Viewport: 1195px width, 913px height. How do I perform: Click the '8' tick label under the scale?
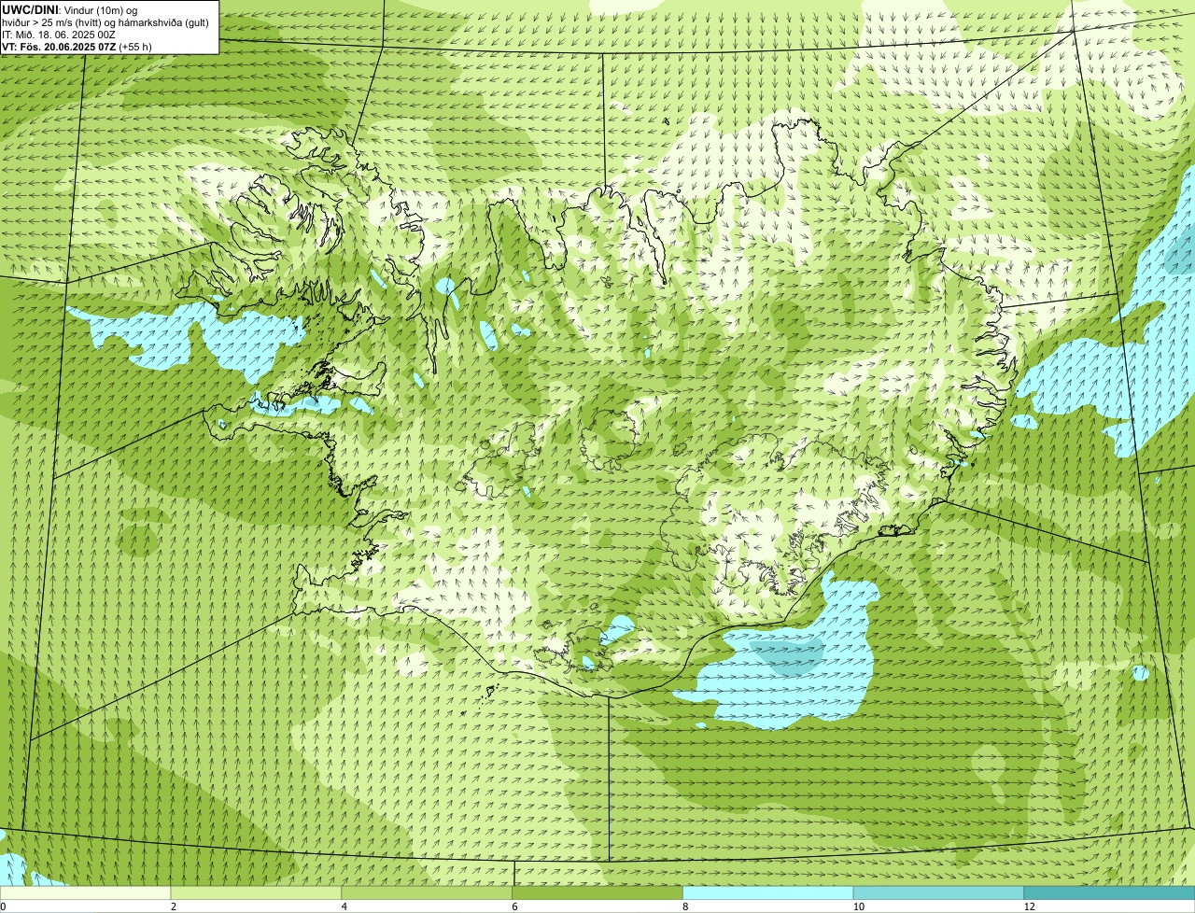point(686,906)
